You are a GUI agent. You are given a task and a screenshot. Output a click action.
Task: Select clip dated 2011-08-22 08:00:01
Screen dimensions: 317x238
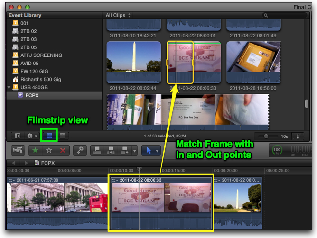tap(194, 25)
